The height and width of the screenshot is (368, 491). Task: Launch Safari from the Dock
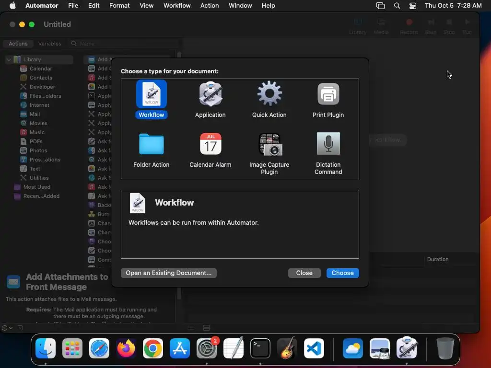99,348
